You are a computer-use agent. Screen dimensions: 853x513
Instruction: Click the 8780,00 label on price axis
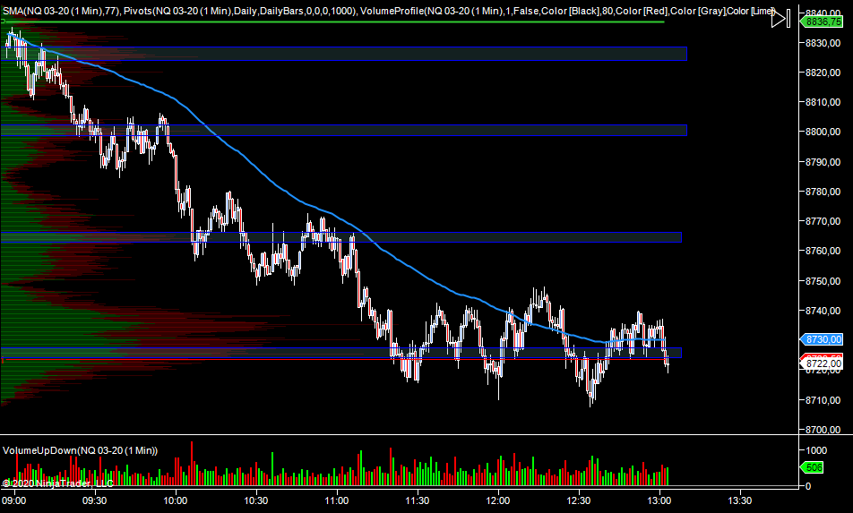coord(823,192)
